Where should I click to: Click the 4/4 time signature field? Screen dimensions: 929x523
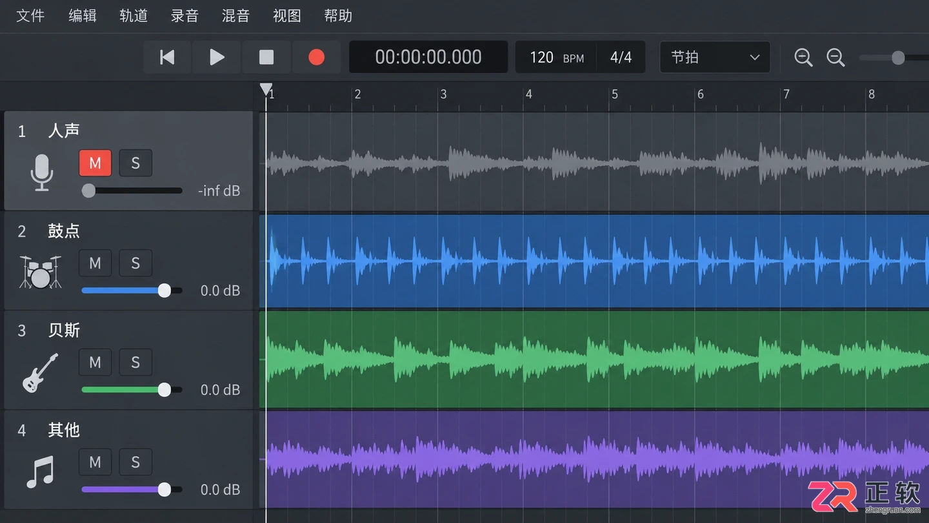click(x=621, y=57)
